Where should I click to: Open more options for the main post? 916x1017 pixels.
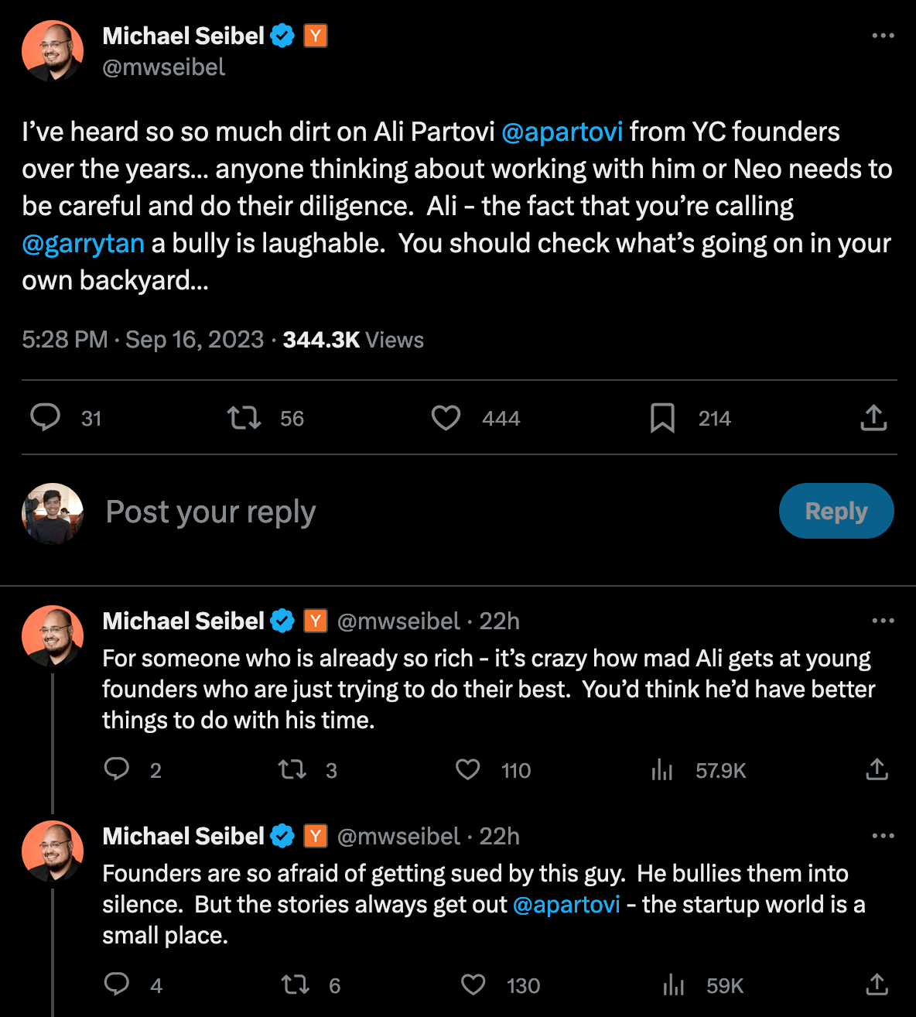[x=883, y=36]
